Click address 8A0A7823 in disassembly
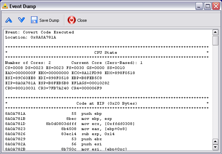 (x=15, y=129)
